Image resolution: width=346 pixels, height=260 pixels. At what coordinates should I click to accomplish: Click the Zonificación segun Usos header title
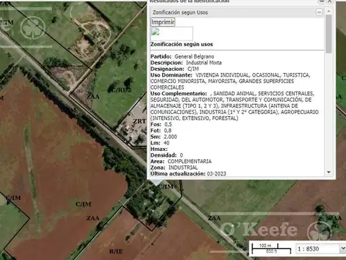pos(180,12)
